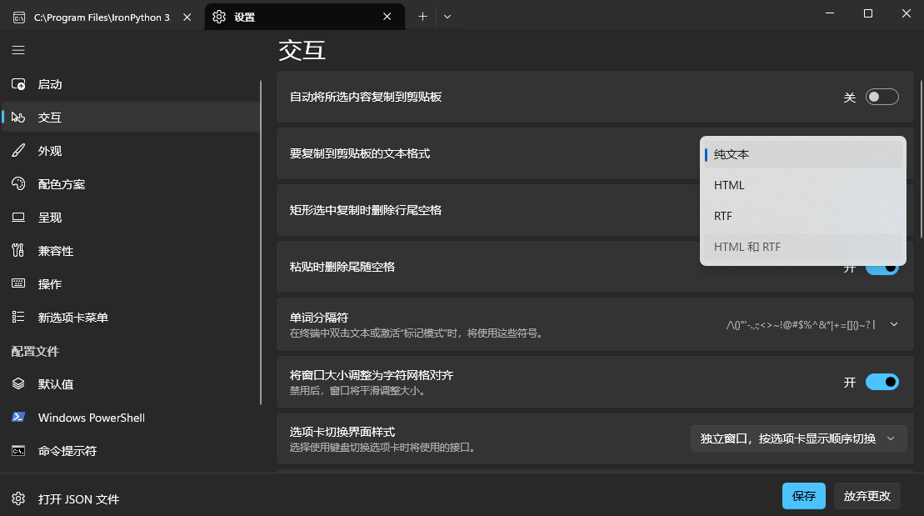
Task: Enable 自动将所选内容复制到剪贴板 toggle
Action: (x=882, y=98)
